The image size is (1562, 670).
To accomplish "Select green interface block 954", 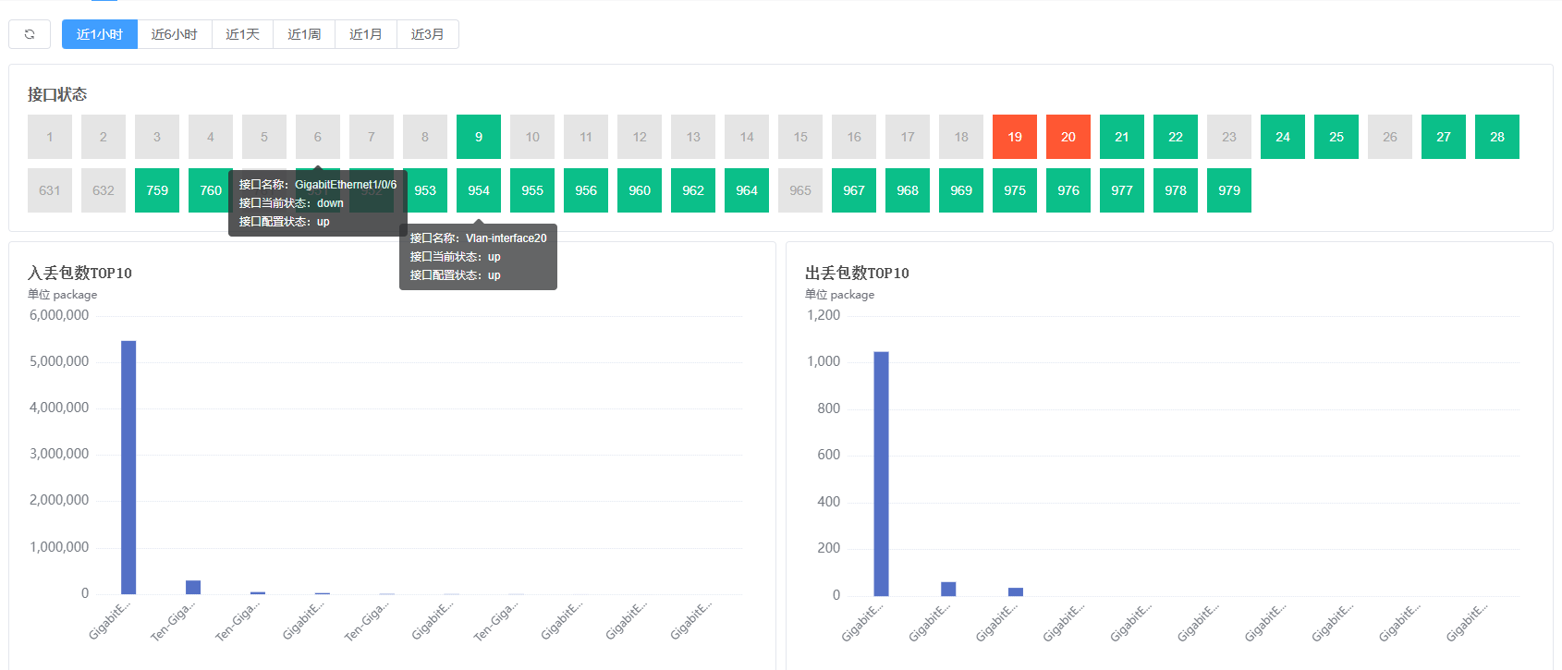I will point(479,190).
